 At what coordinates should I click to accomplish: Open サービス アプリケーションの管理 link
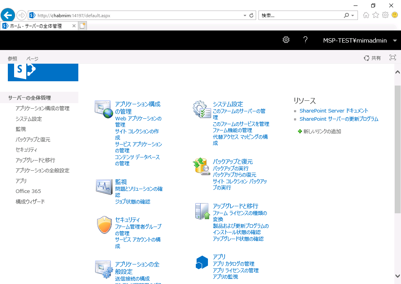click(138, 147)
